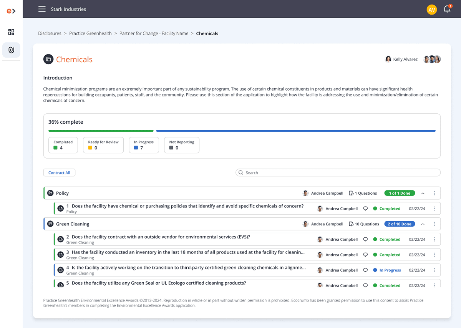Open the three-dot menu for Policy section
Image resolution: width=461 pixels, height=328 pixels.
click(434, 193)
